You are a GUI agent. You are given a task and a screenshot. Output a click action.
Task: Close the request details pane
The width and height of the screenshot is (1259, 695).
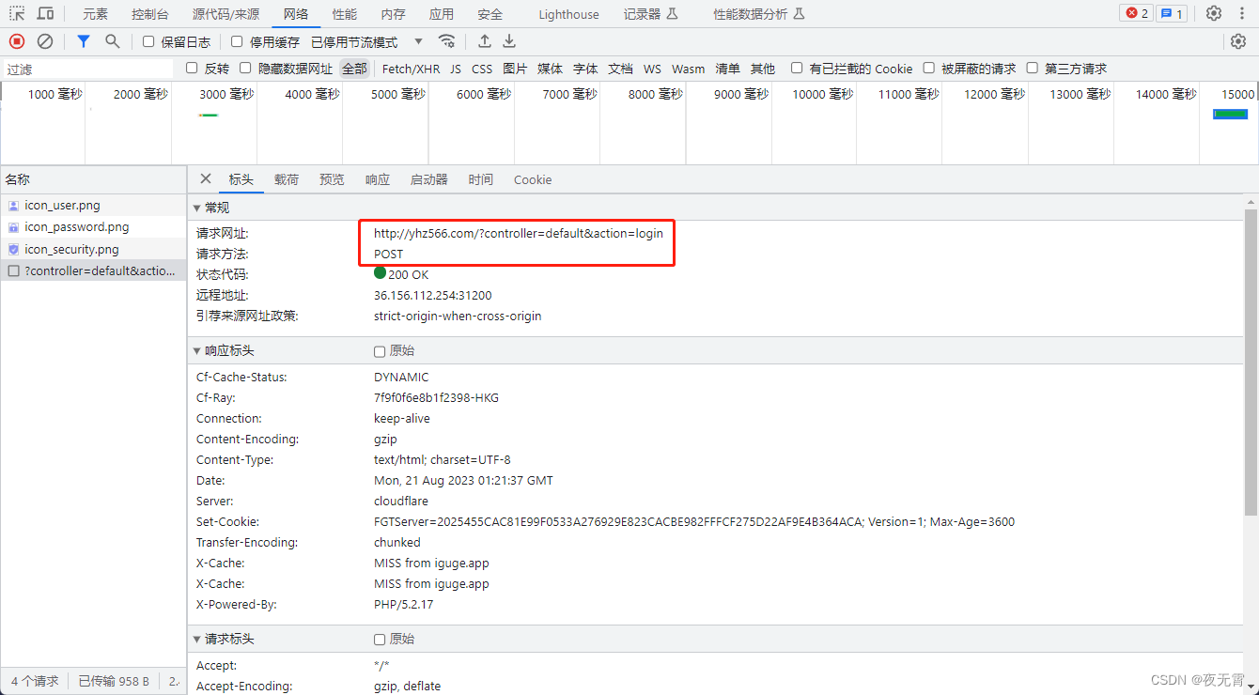tap(206, 178)
